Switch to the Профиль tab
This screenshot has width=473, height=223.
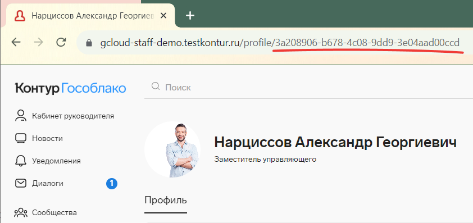click(166, 200)
